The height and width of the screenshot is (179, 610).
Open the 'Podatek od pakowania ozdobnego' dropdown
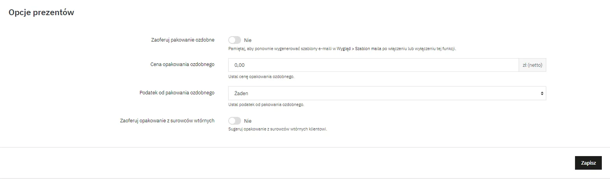[x=387, y=93]
